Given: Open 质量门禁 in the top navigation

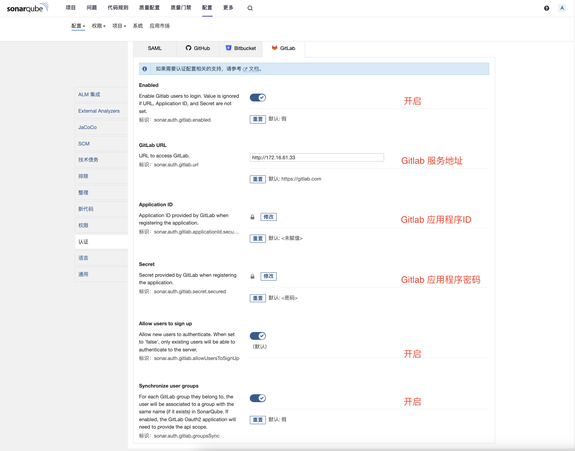Looking at the screenshot, I should click(181, 8).
